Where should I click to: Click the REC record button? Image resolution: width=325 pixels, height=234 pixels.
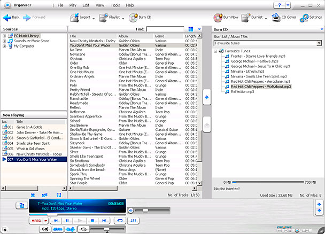pyautogui.click(x=36, y=221)
